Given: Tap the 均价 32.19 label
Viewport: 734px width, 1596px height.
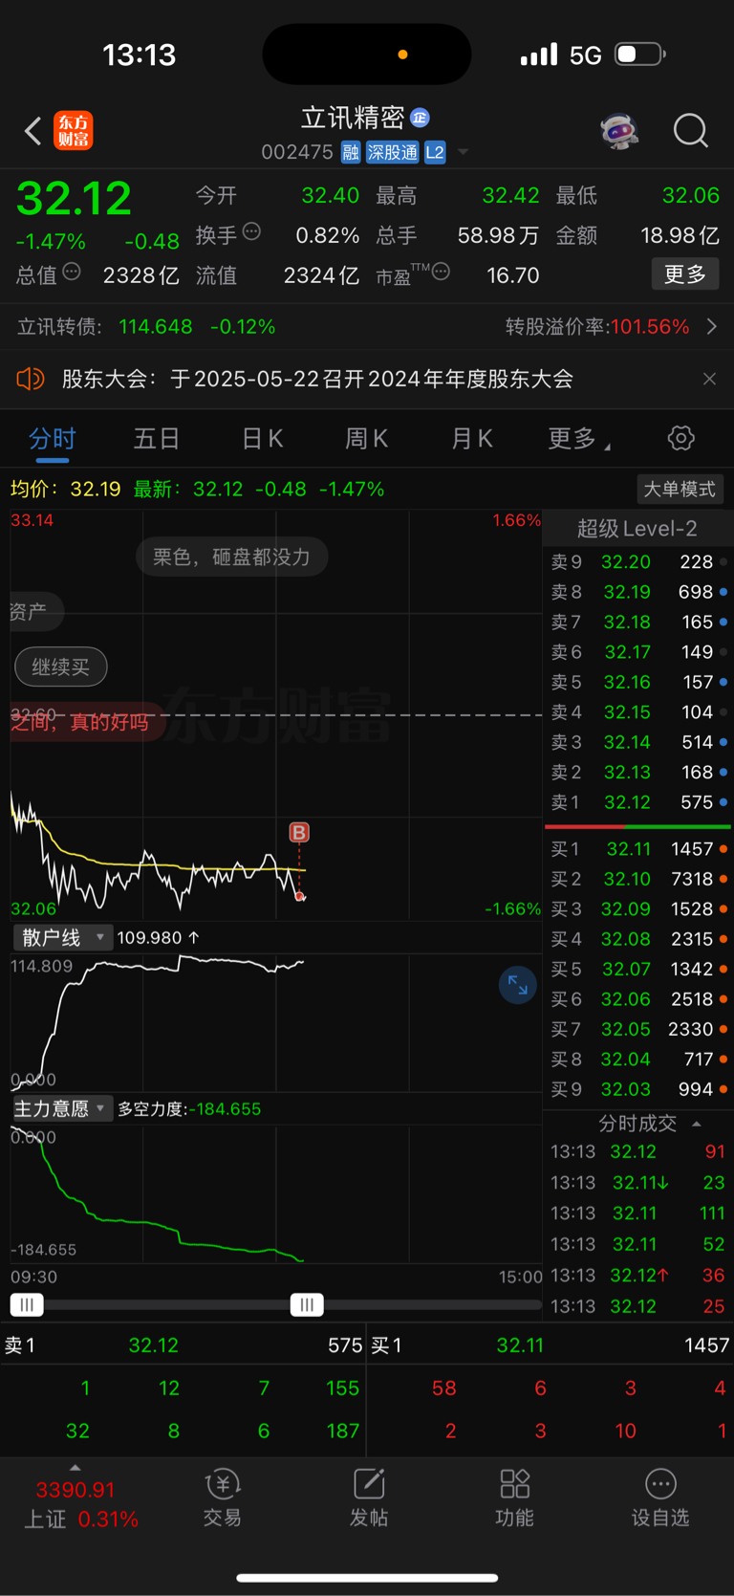Looking at the screenshot, I should [x=66, y=490].
